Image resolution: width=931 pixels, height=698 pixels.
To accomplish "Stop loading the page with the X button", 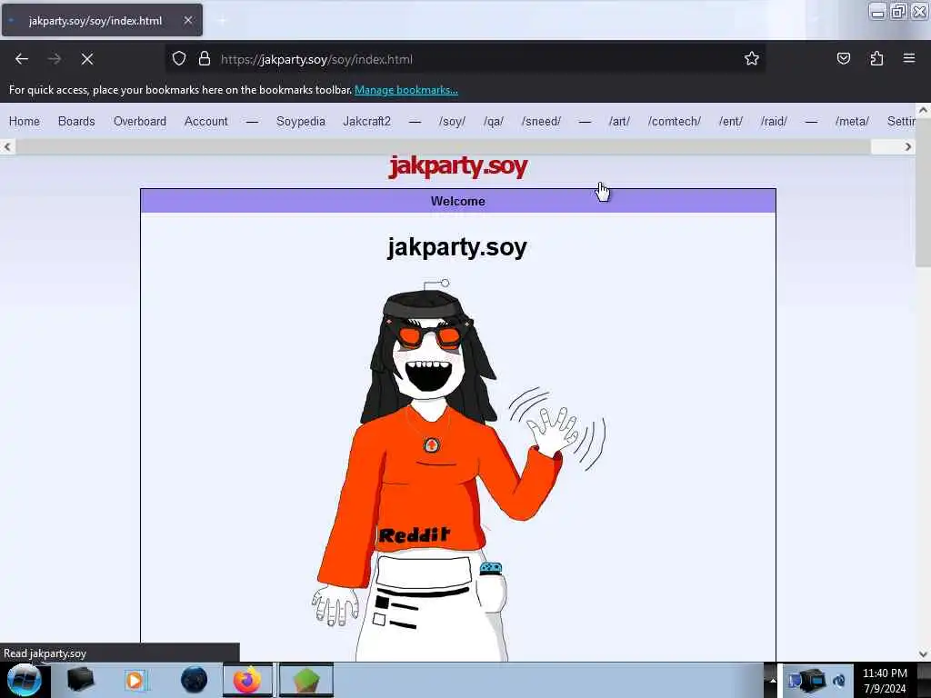I will (86, 59).
